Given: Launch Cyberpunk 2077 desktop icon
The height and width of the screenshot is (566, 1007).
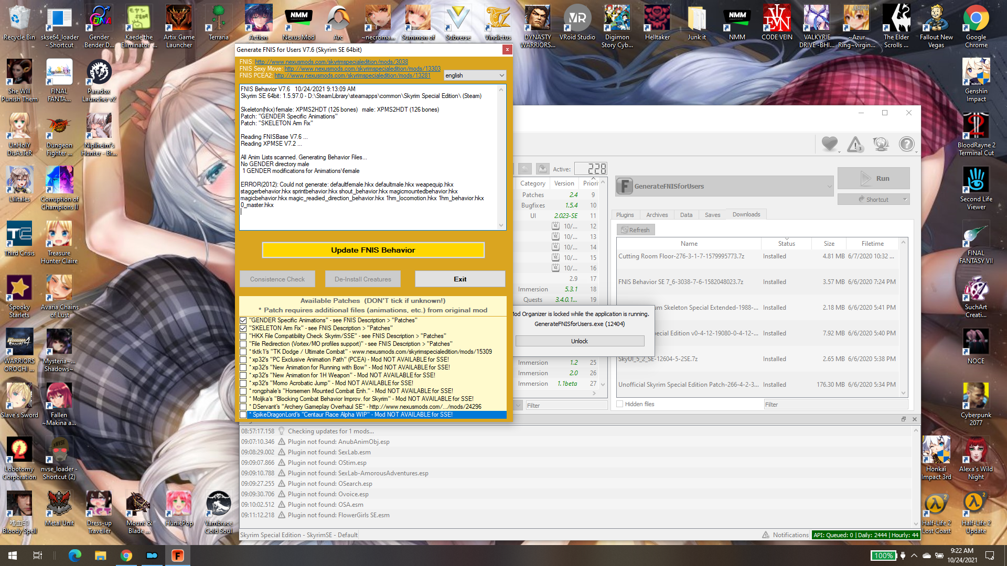Looking at the screenshot, I should point(976,404).
